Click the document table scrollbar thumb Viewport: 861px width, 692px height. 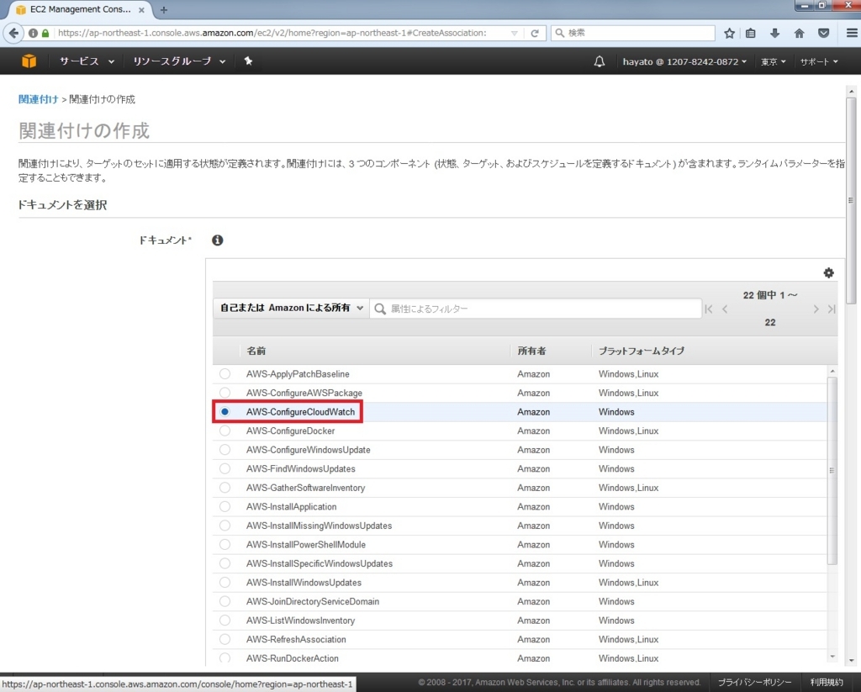point(832,470)
